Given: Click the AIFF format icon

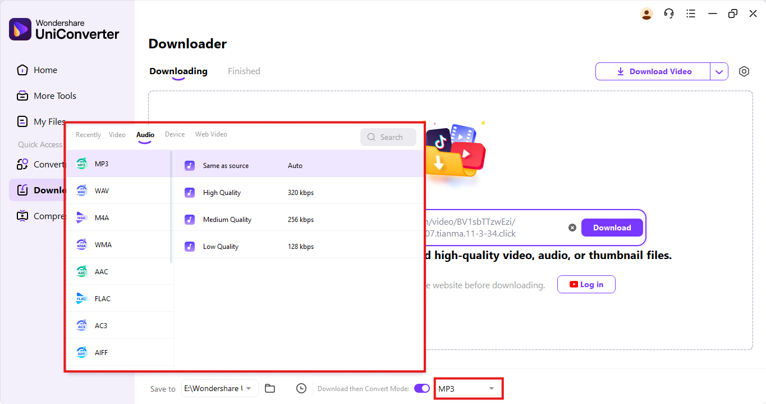Looking at the screenshot, I should tap(82, 353).
